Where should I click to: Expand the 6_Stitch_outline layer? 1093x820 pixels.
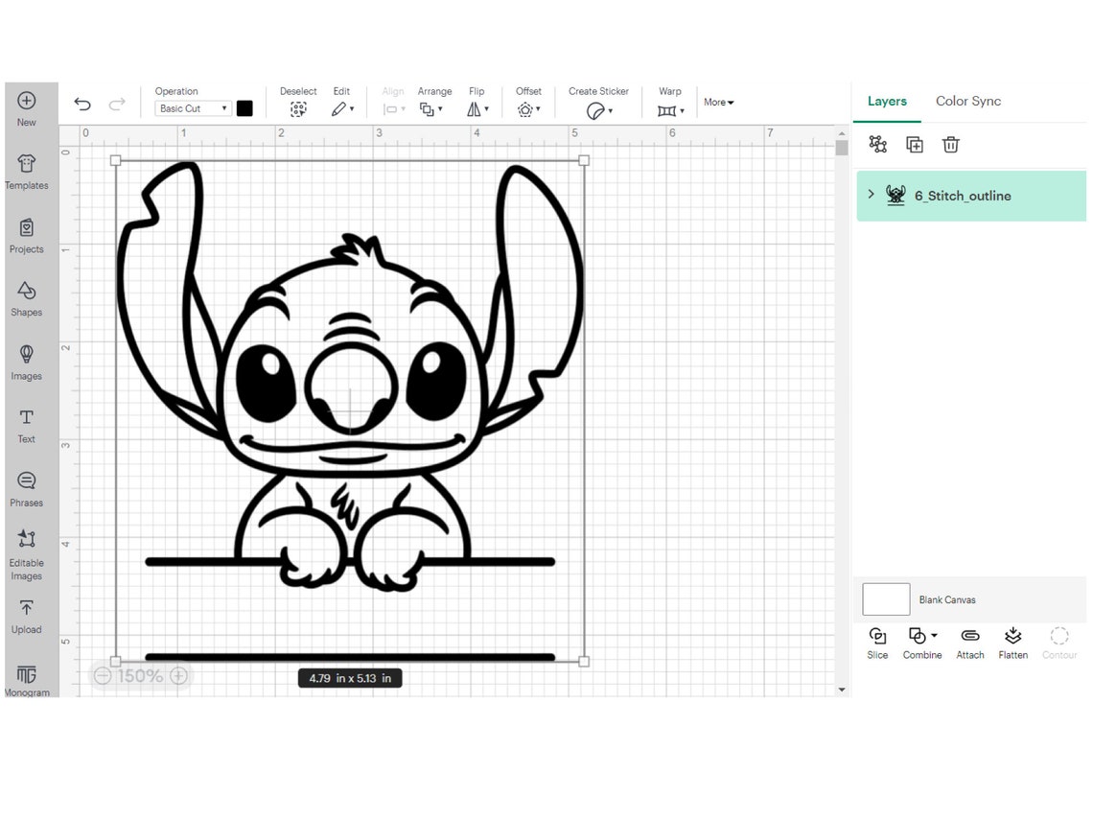(870, 195)
